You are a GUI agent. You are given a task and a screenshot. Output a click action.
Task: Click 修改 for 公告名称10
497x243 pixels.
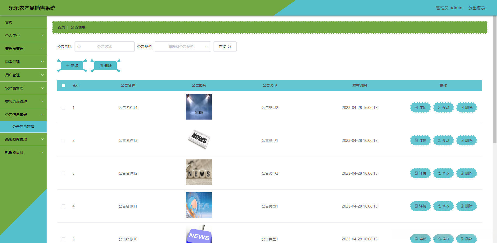pyautogui.click(x=443, y=239)
